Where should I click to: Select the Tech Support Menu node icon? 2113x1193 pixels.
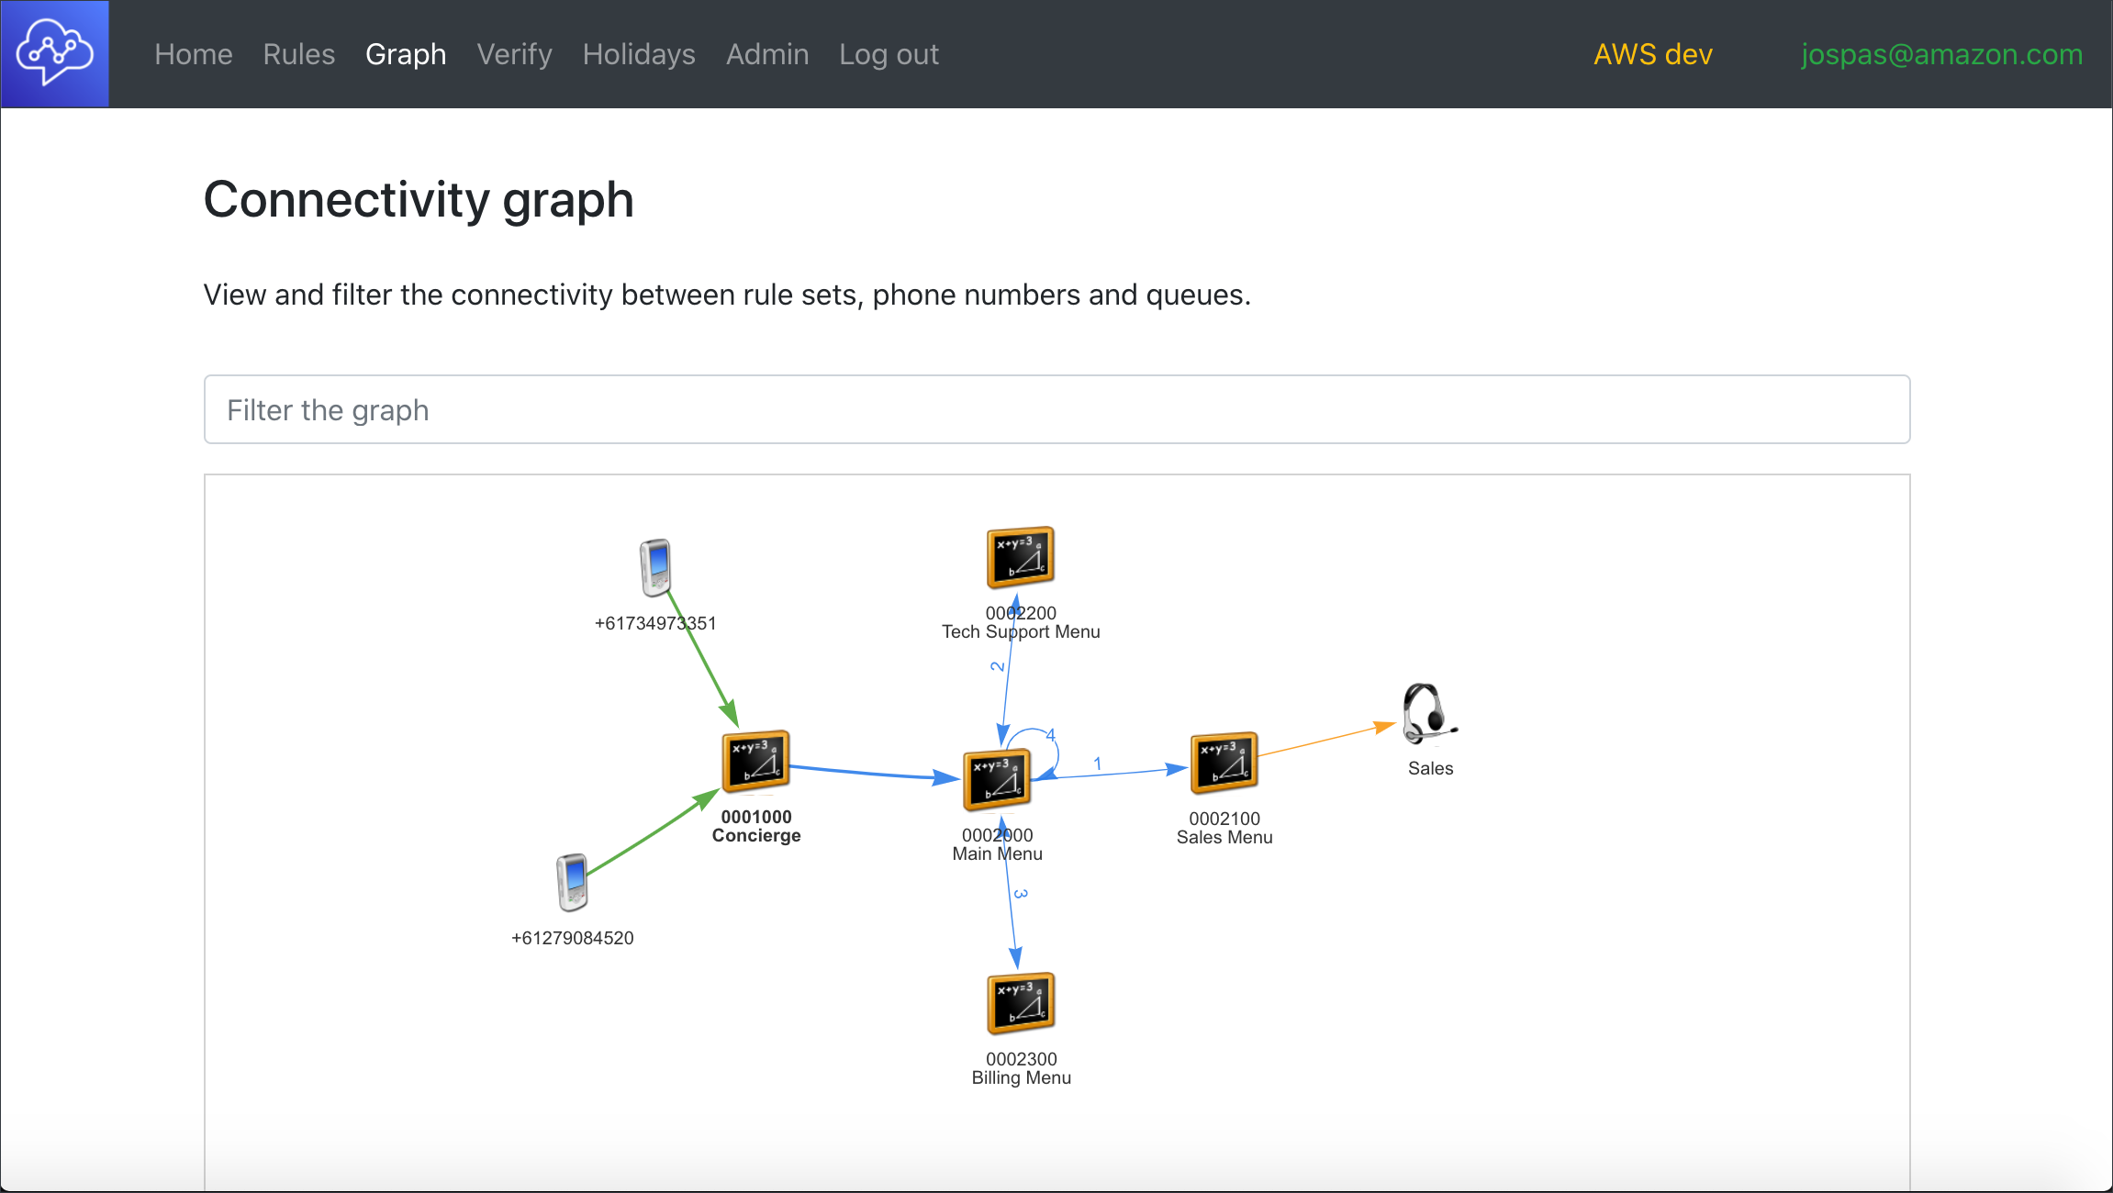1020,557
